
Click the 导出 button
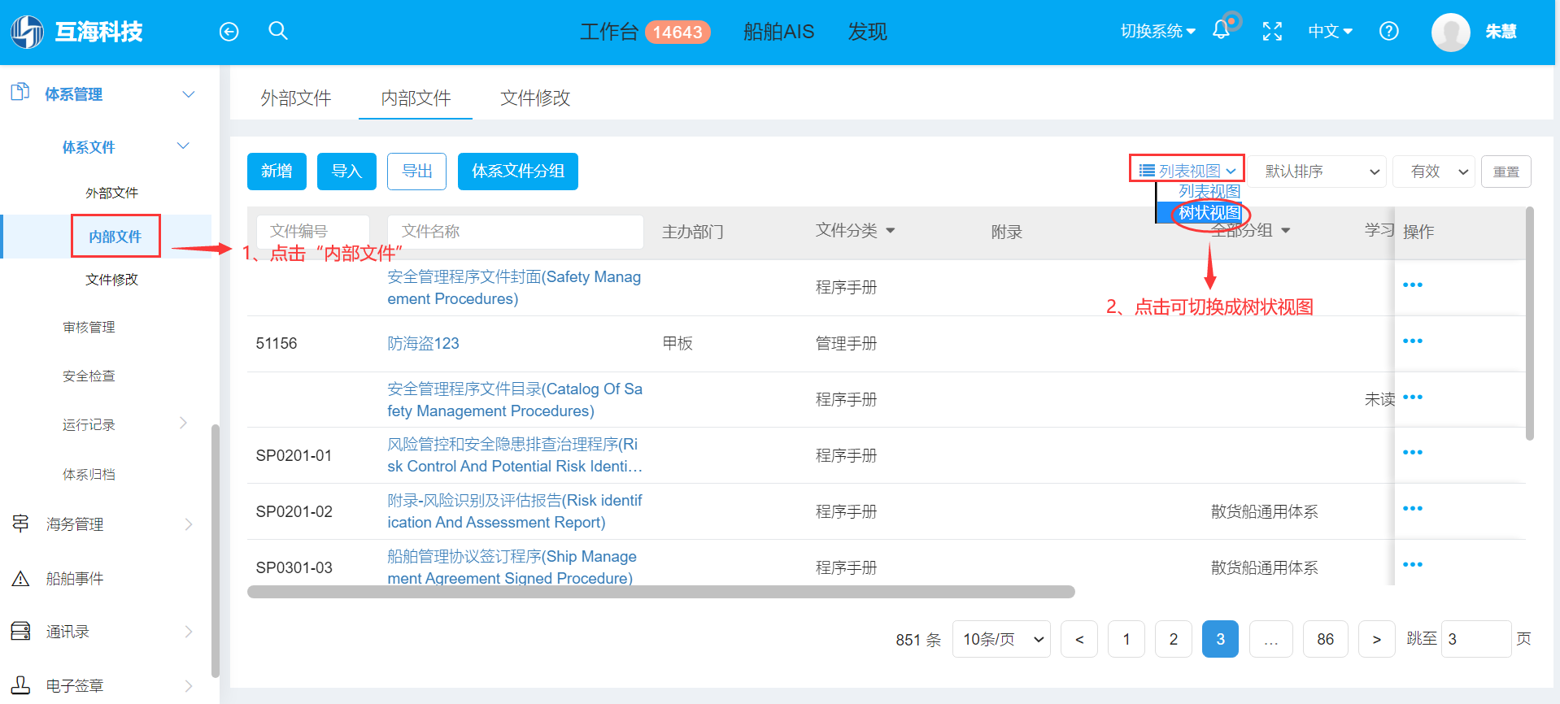(x=416, y=172)
